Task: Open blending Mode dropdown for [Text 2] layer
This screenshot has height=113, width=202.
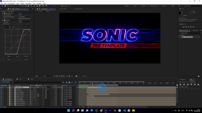Action: click(48, 89)
